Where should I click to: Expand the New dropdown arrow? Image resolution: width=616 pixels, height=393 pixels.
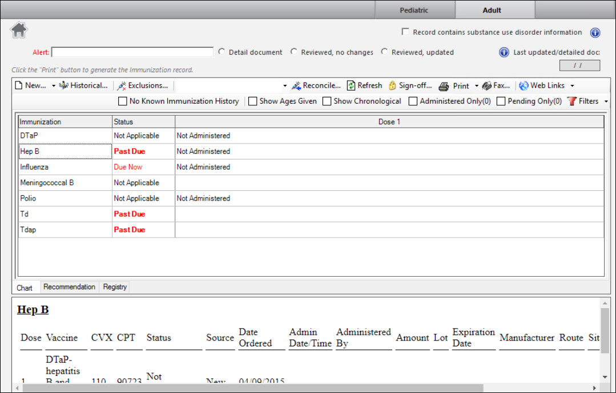[x=54, y=86]
